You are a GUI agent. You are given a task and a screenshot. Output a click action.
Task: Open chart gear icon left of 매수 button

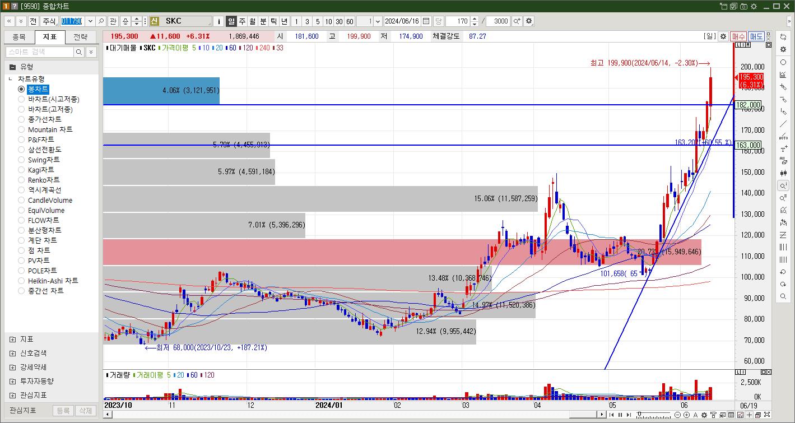point(723,36)
